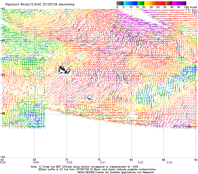Click the legend label '25'
The width and height of the screenshot is (198, 174).
(x=151, y=7)
